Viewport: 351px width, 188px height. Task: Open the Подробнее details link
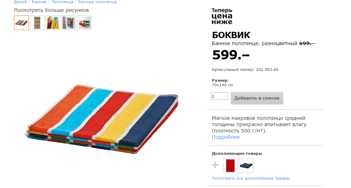click(226, 137)
